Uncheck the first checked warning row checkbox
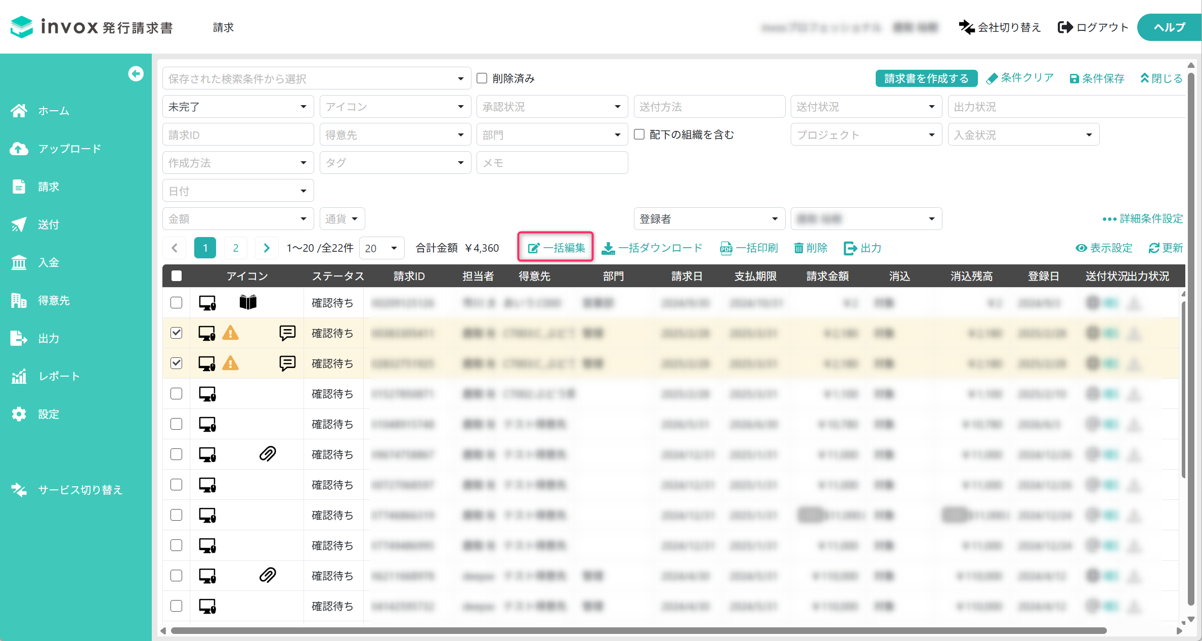 point(177,333)
